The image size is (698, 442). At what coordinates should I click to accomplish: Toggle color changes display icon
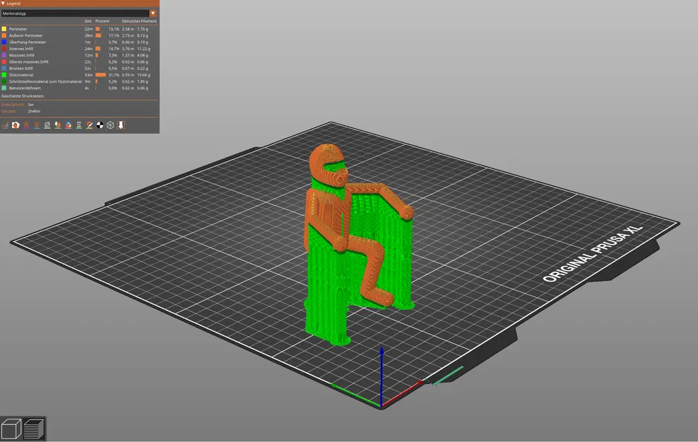(x=68, y=125)
